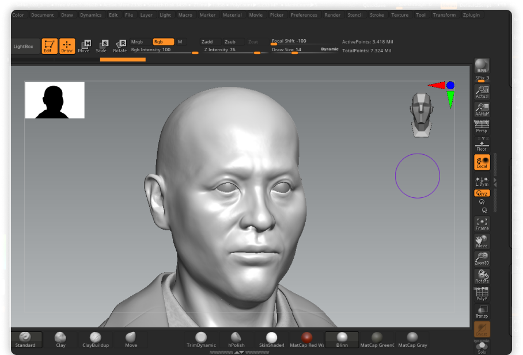
Task: Toggle Persp perspective view
Action: pos(482,127)
